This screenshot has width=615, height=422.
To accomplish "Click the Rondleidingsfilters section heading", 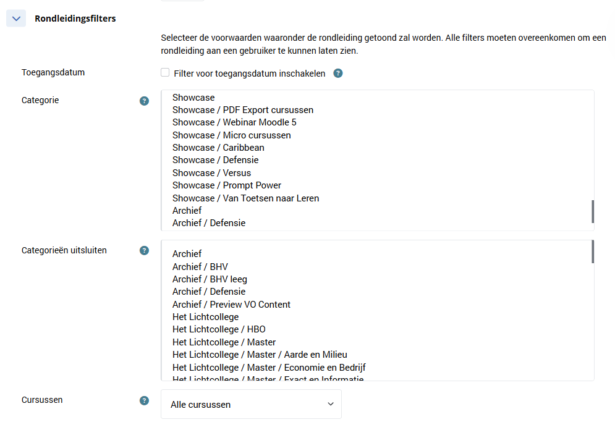I will tap(75, 19).
